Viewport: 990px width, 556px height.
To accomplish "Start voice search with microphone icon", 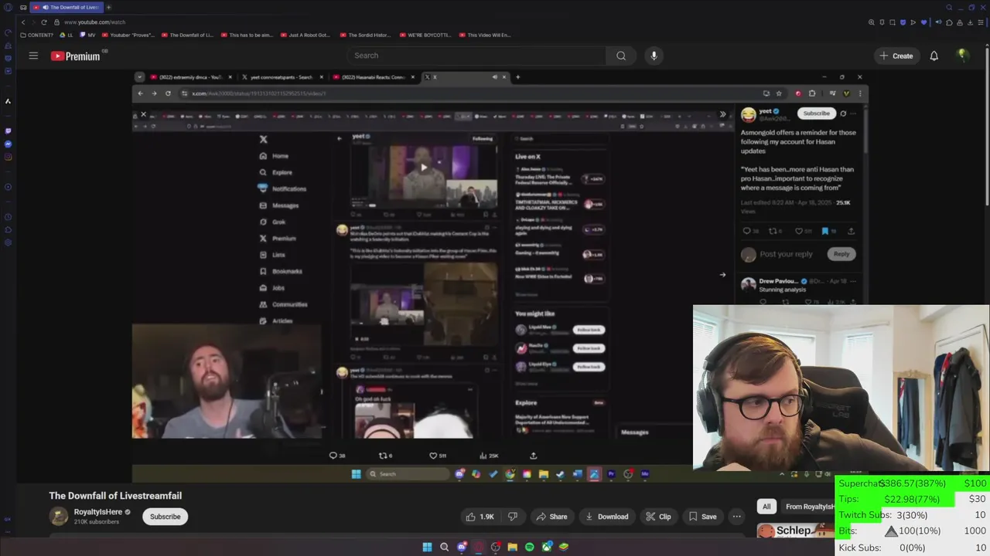I will pos(654,56).
